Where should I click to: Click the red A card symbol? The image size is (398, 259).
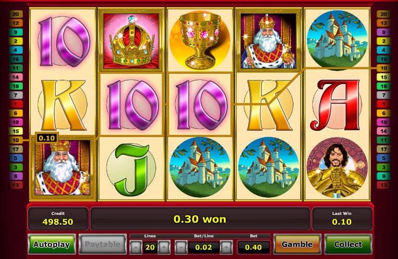[x=336, y=105]
